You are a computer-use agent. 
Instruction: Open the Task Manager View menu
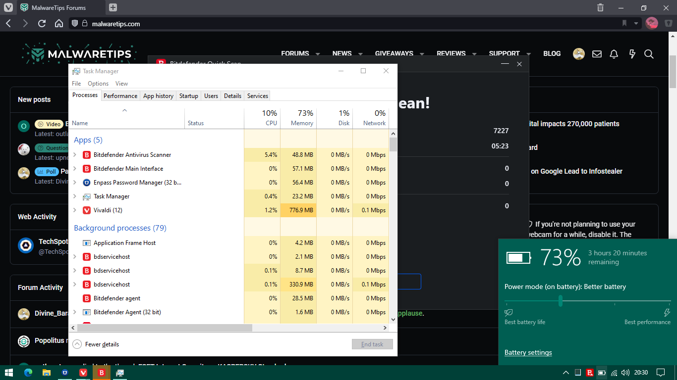[121, 84]
